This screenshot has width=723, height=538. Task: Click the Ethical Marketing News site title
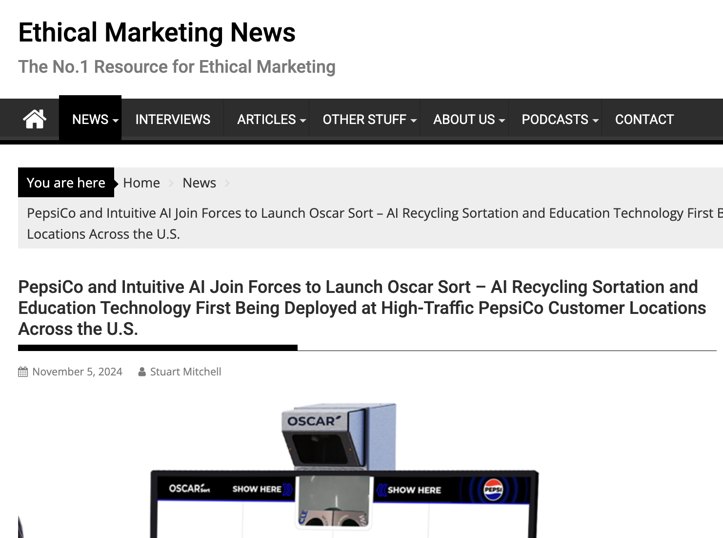click(157, 33)
